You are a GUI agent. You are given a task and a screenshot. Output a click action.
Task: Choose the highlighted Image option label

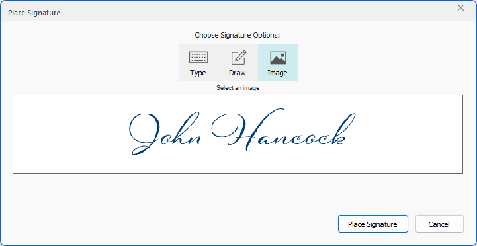coord(277,73)
